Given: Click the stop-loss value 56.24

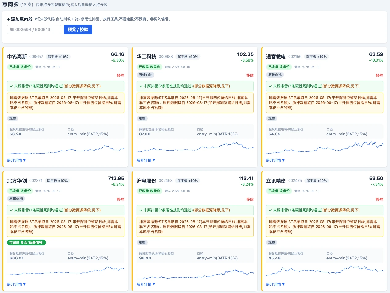Looking at the screenshot, I should [x=15, y=134].
